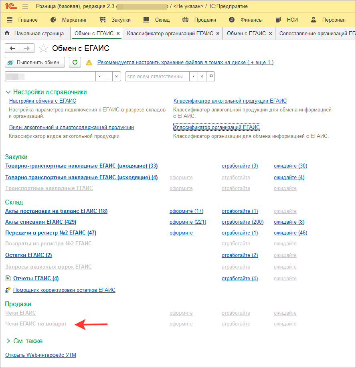The width and height of the screenshot is (356, 368).
Task: Click оформите (17) for balance acts
Action: tap(186, 211)
